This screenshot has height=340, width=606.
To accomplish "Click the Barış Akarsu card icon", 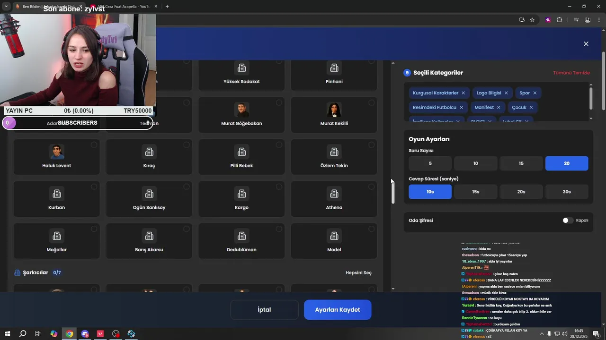I will pos(149,236).
